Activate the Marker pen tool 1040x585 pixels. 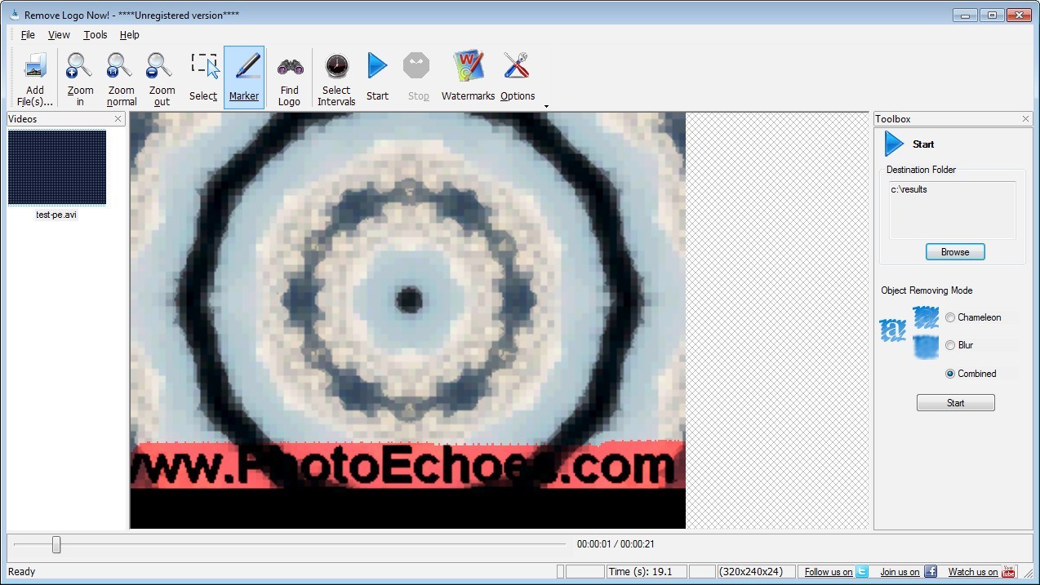tap(244, 78)
